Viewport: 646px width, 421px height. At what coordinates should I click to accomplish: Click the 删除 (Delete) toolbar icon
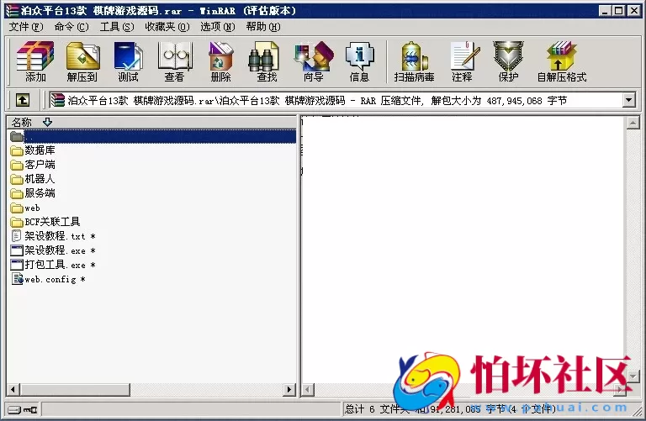point(220,61)
